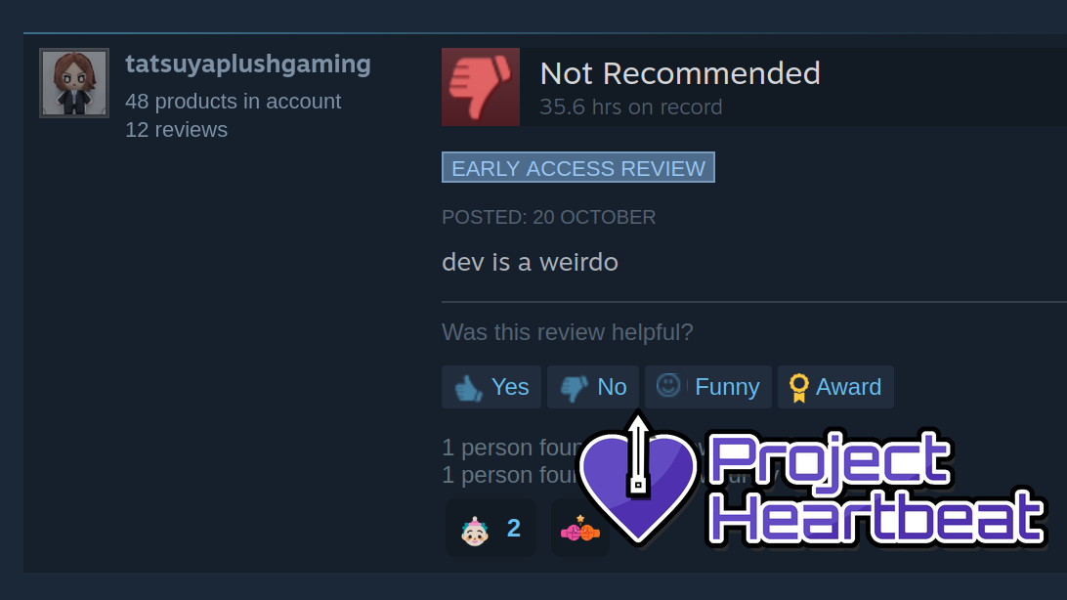Click the clown award count 2
The height and width of the screenshot is (600, 1067).
tap(514, 528)
